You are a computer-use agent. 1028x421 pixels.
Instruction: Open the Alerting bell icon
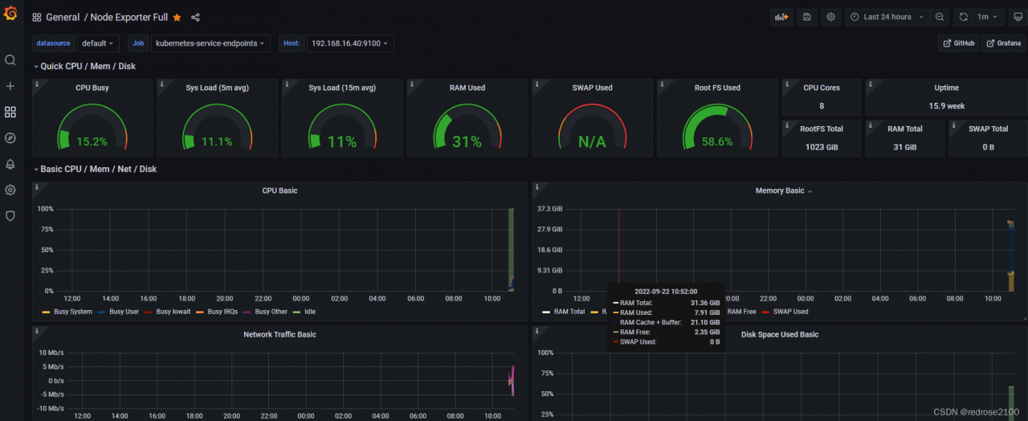[10, 164]
